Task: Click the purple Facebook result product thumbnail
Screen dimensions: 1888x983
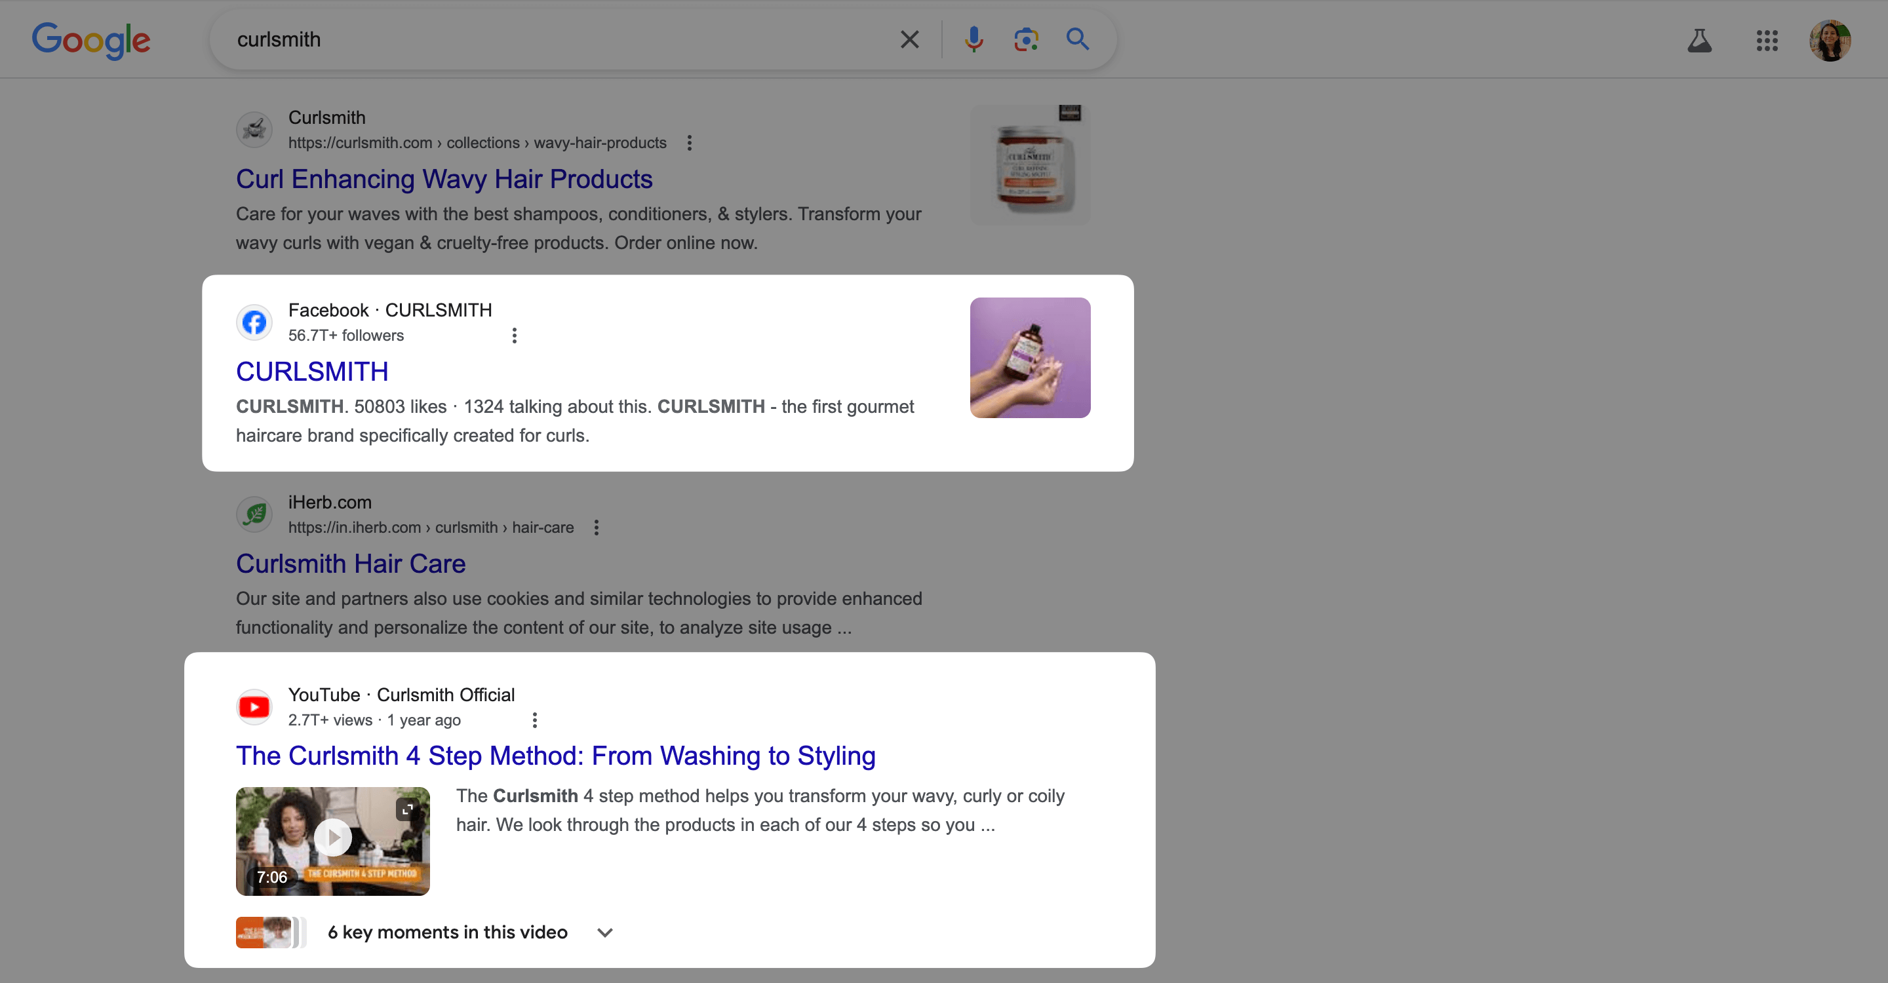Action: (1030, 357)
